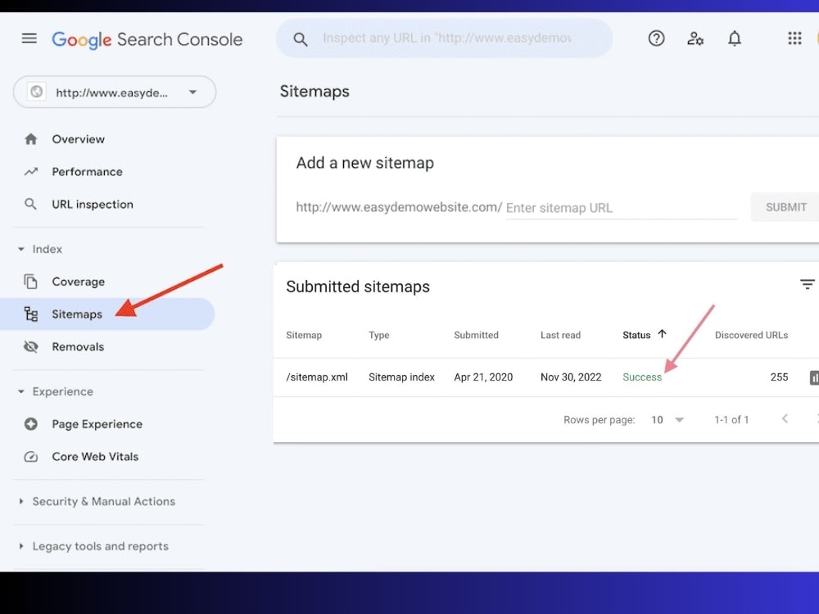Click the 1-1 of 1 pagination text

731,420
